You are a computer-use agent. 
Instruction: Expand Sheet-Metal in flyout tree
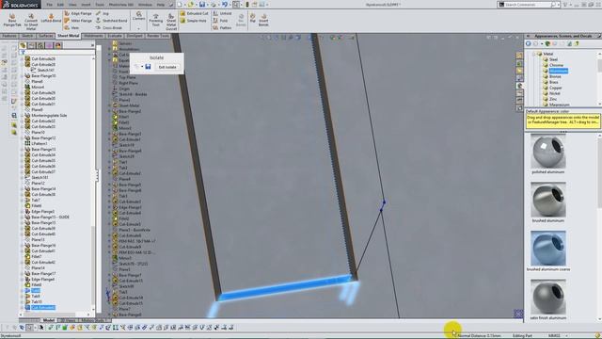110,105
